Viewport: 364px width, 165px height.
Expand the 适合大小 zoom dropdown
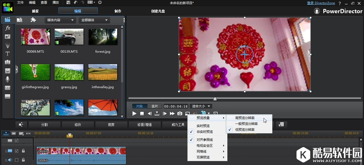coord(201,106)
